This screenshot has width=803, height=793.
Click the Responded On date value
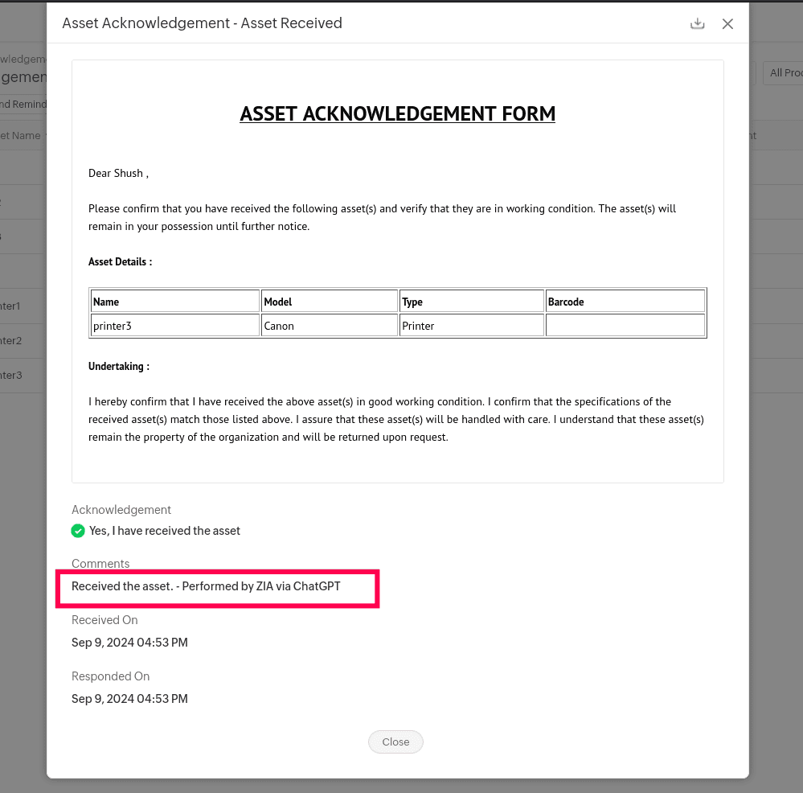129,699
